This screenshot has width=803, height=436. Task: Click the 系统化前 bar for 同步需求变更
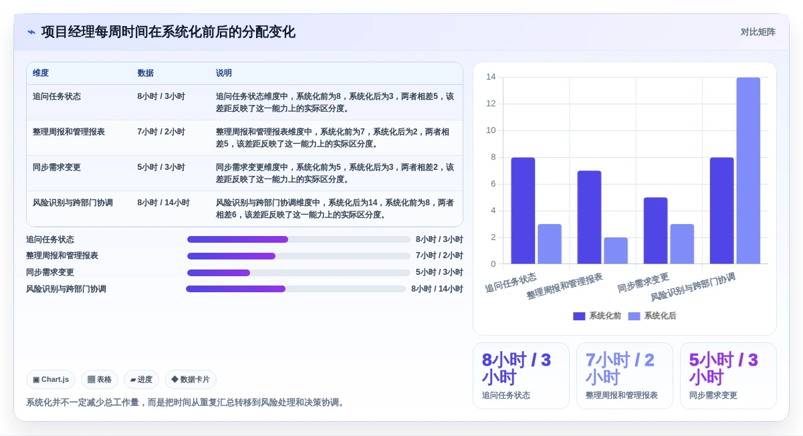[x=655, y=231]
